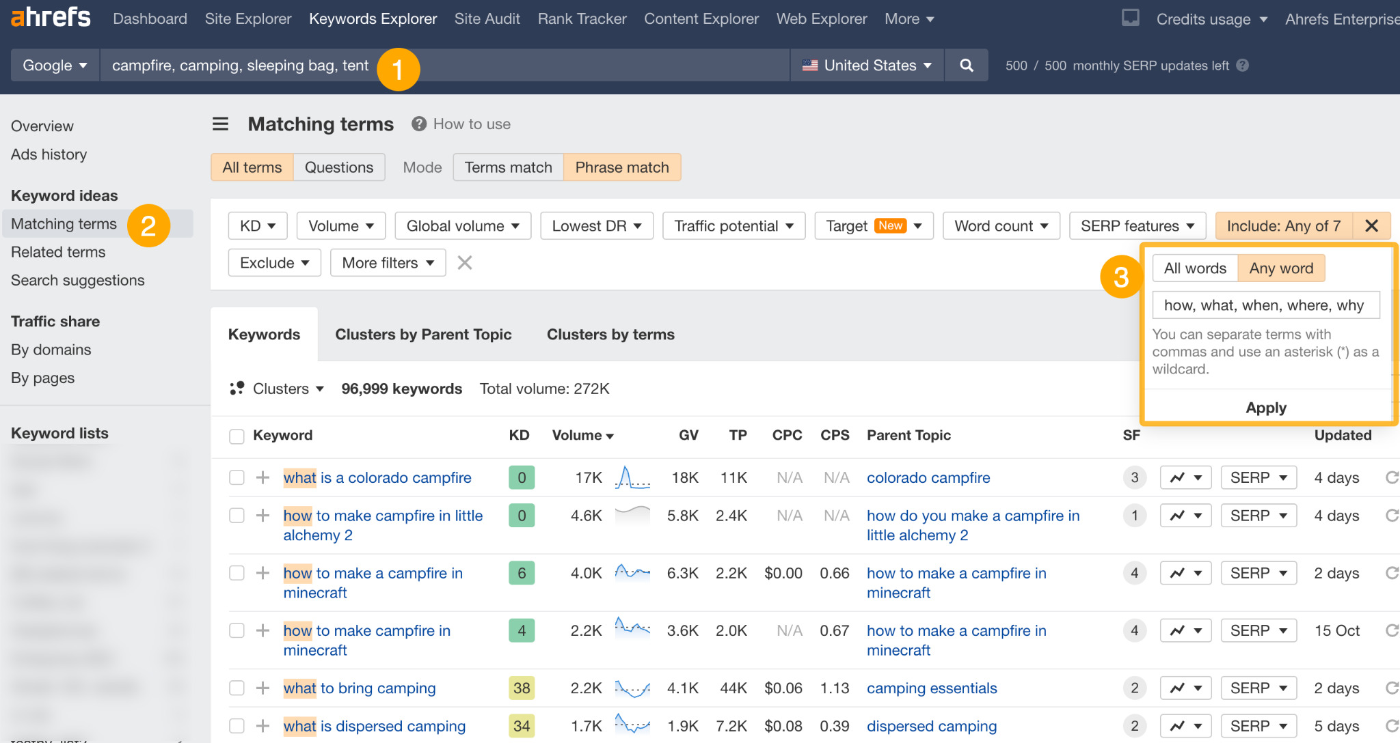
Task: Click Apply to confirm include filter
Action: 1266,407
